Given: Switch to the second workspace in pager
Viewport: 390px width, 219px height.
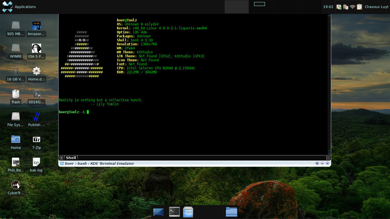Looking at the screenshot, I should coord(260,7).
